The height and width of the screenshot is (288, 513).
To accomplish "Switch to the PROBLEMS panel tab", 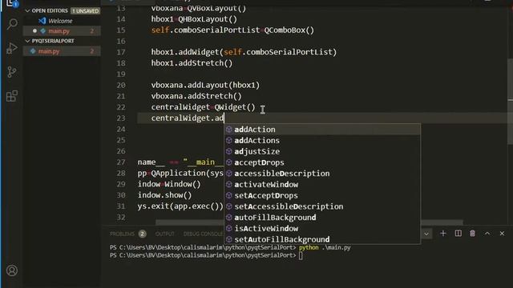I will pos(122,234).
